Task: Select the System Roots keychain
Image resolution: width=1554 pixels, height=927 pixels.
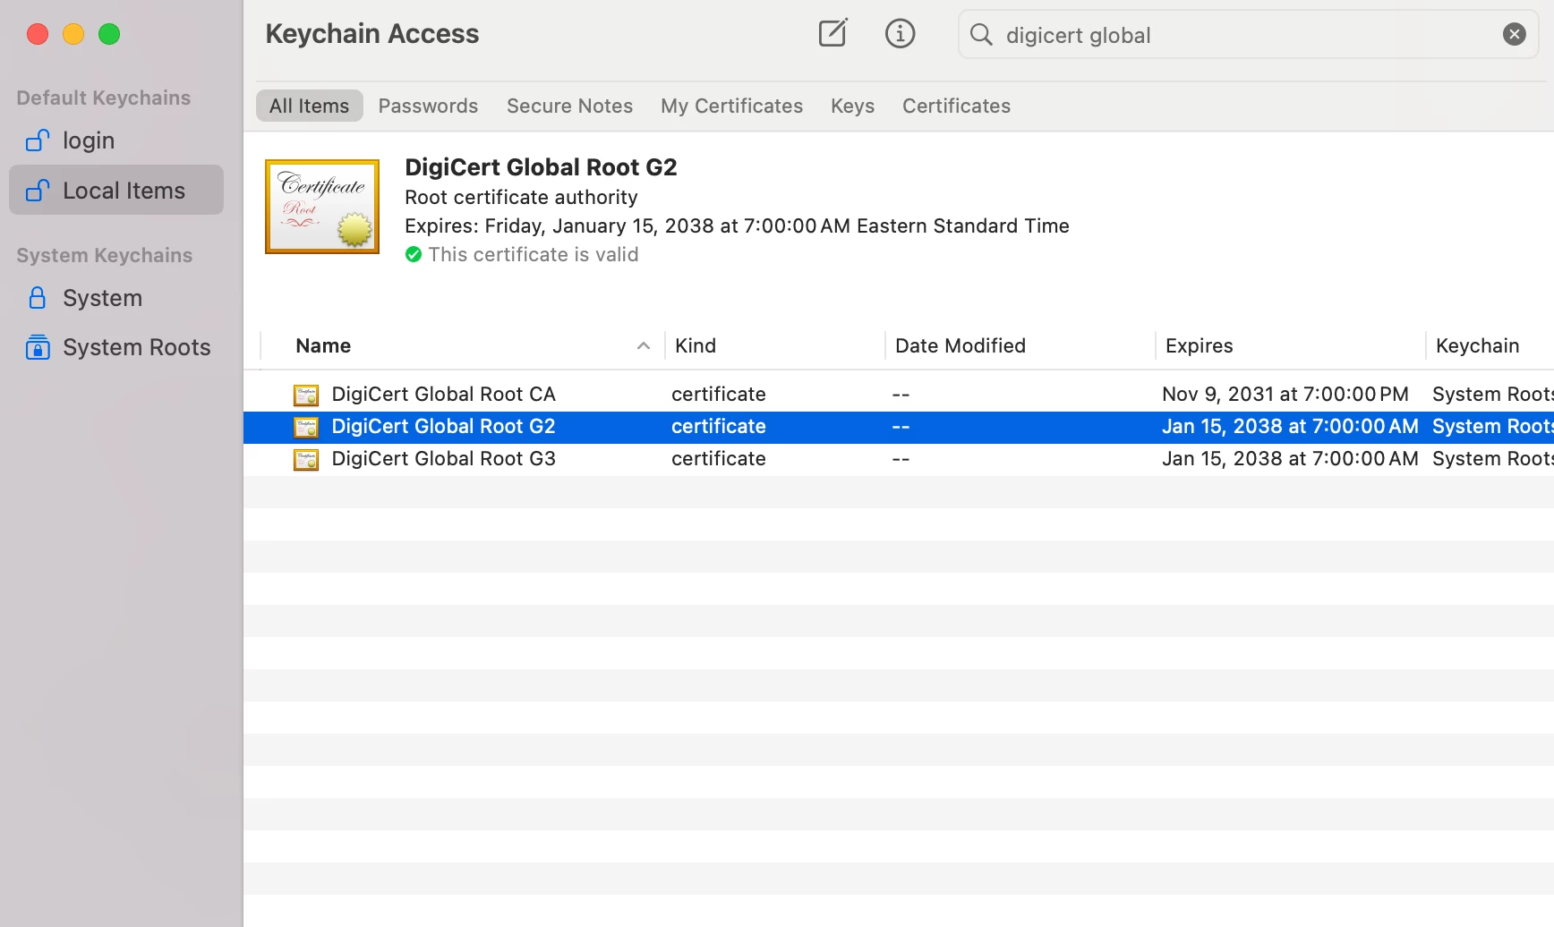Action: pos(116,347)
